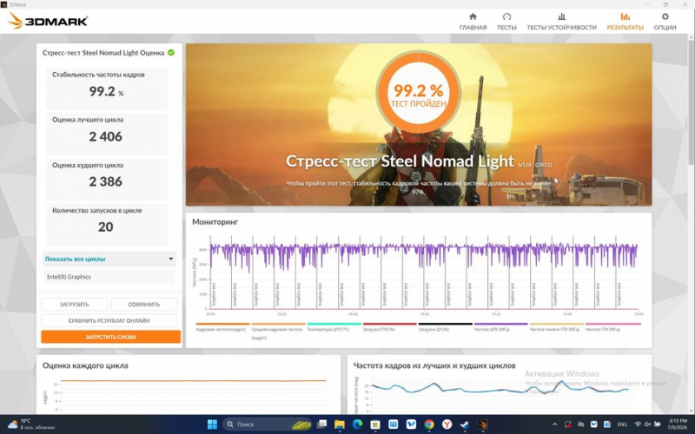Click the 99.2 % frame stability value
695x434 pixels.
106,91
